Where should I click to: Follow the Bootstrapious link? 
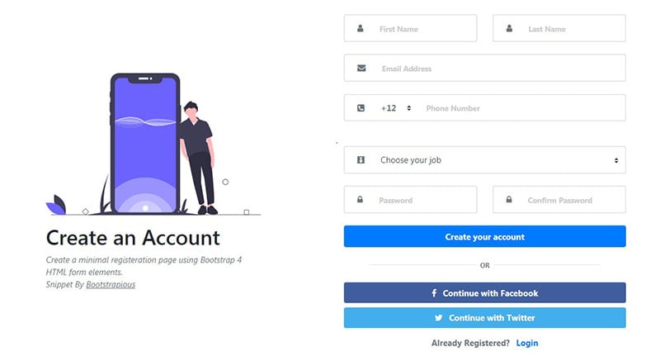(111, 285)
